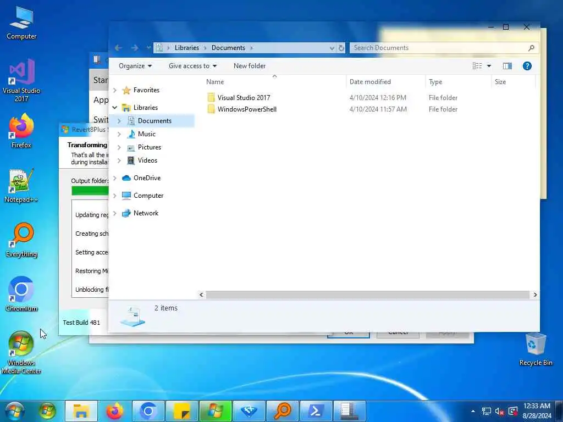Show hidden tray icons arrow
Image resolution: width=563 pixels, height=422 pixels.
(473, 411)
